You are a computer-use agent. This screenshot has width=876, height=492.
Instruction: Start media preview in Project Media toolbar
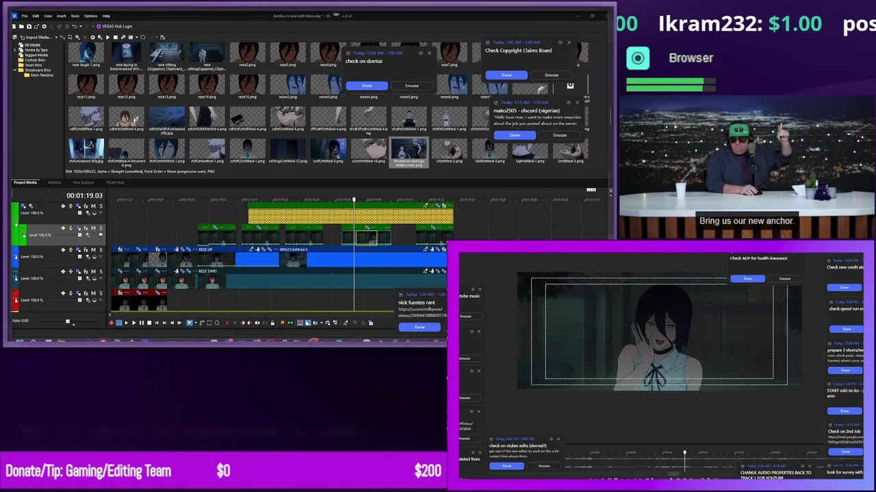tap(107, 38)
